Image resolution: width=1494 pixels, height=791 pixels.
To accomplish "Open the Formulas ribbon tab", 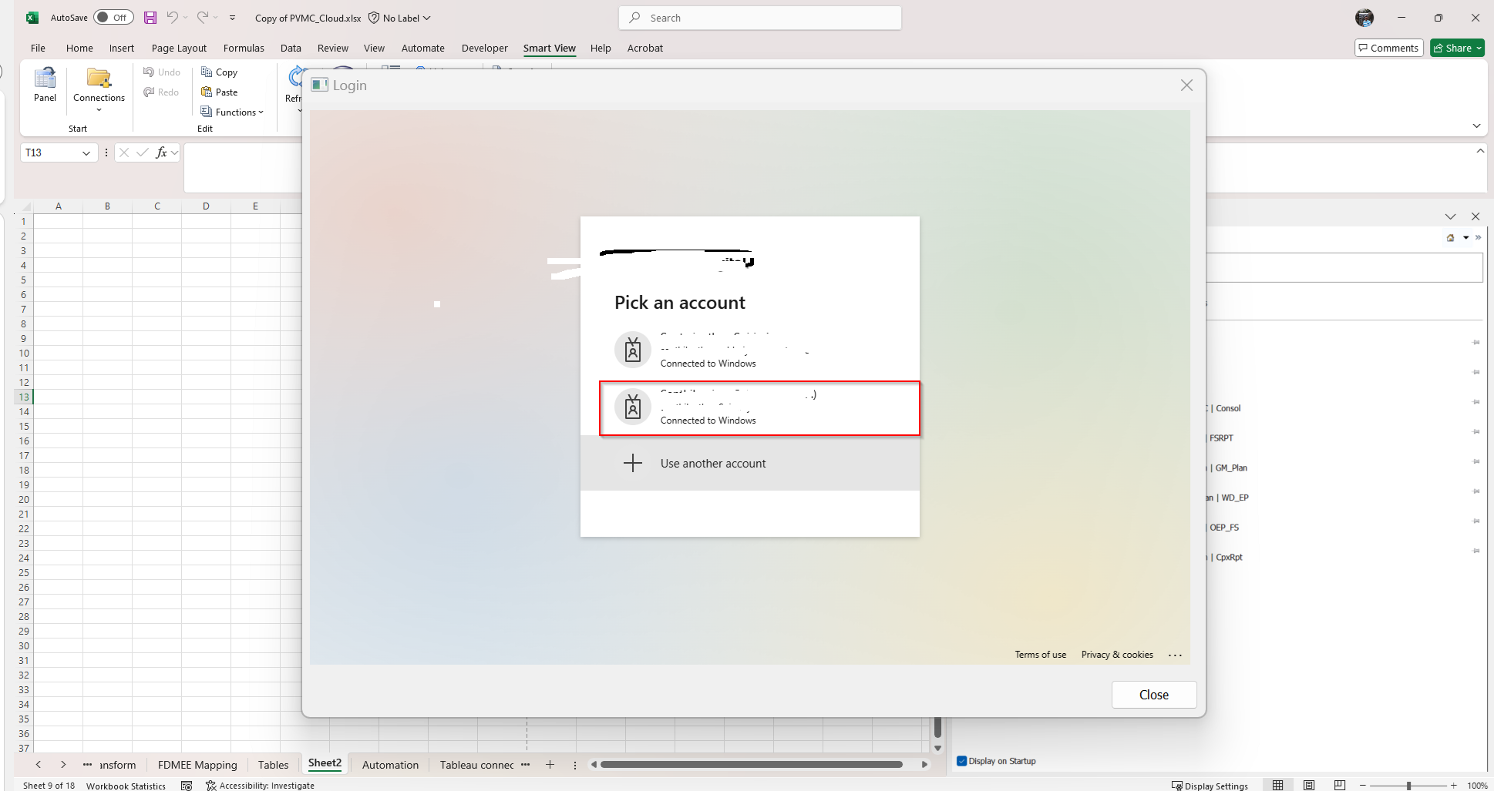I will point(244,48).
